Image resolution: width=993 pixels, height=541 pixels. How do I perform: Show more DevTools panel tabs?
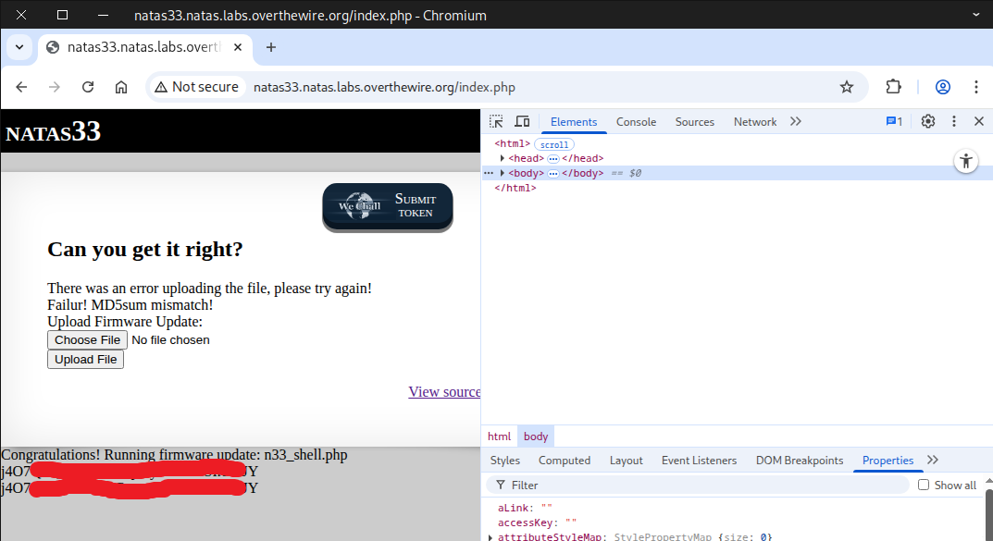(x=796, y=122)
